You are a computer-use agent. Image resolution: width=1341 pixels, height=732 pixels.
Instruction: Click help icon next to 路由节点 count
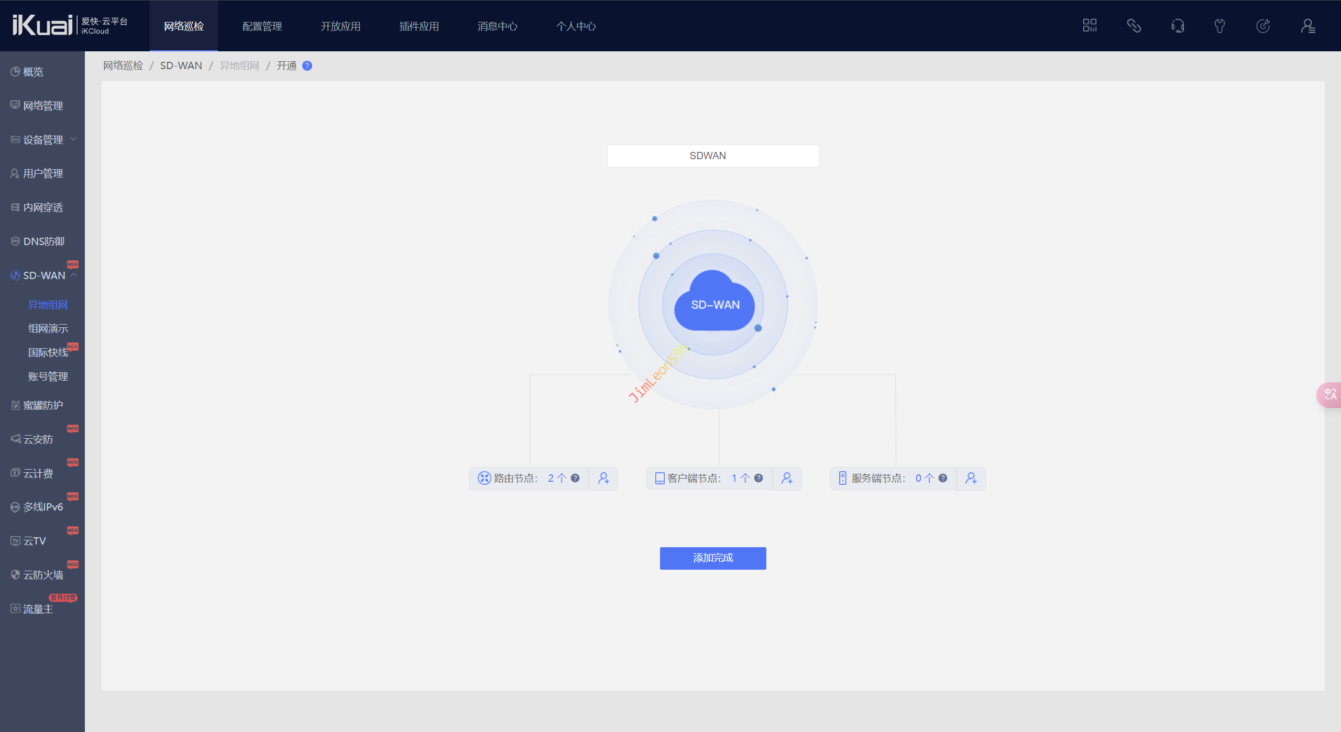point(575,478)
